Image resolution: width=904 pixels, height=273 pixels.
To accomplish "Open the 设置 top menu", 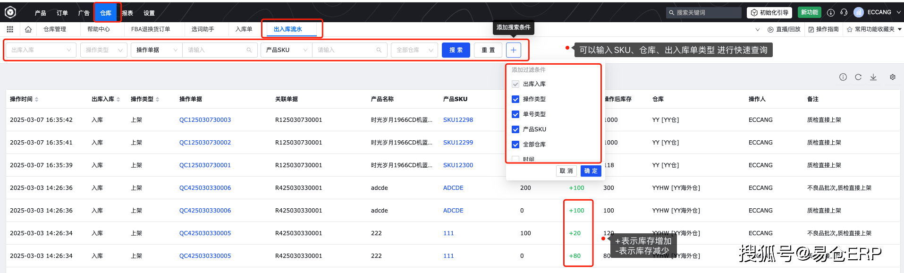I will (x=149, y=13).
